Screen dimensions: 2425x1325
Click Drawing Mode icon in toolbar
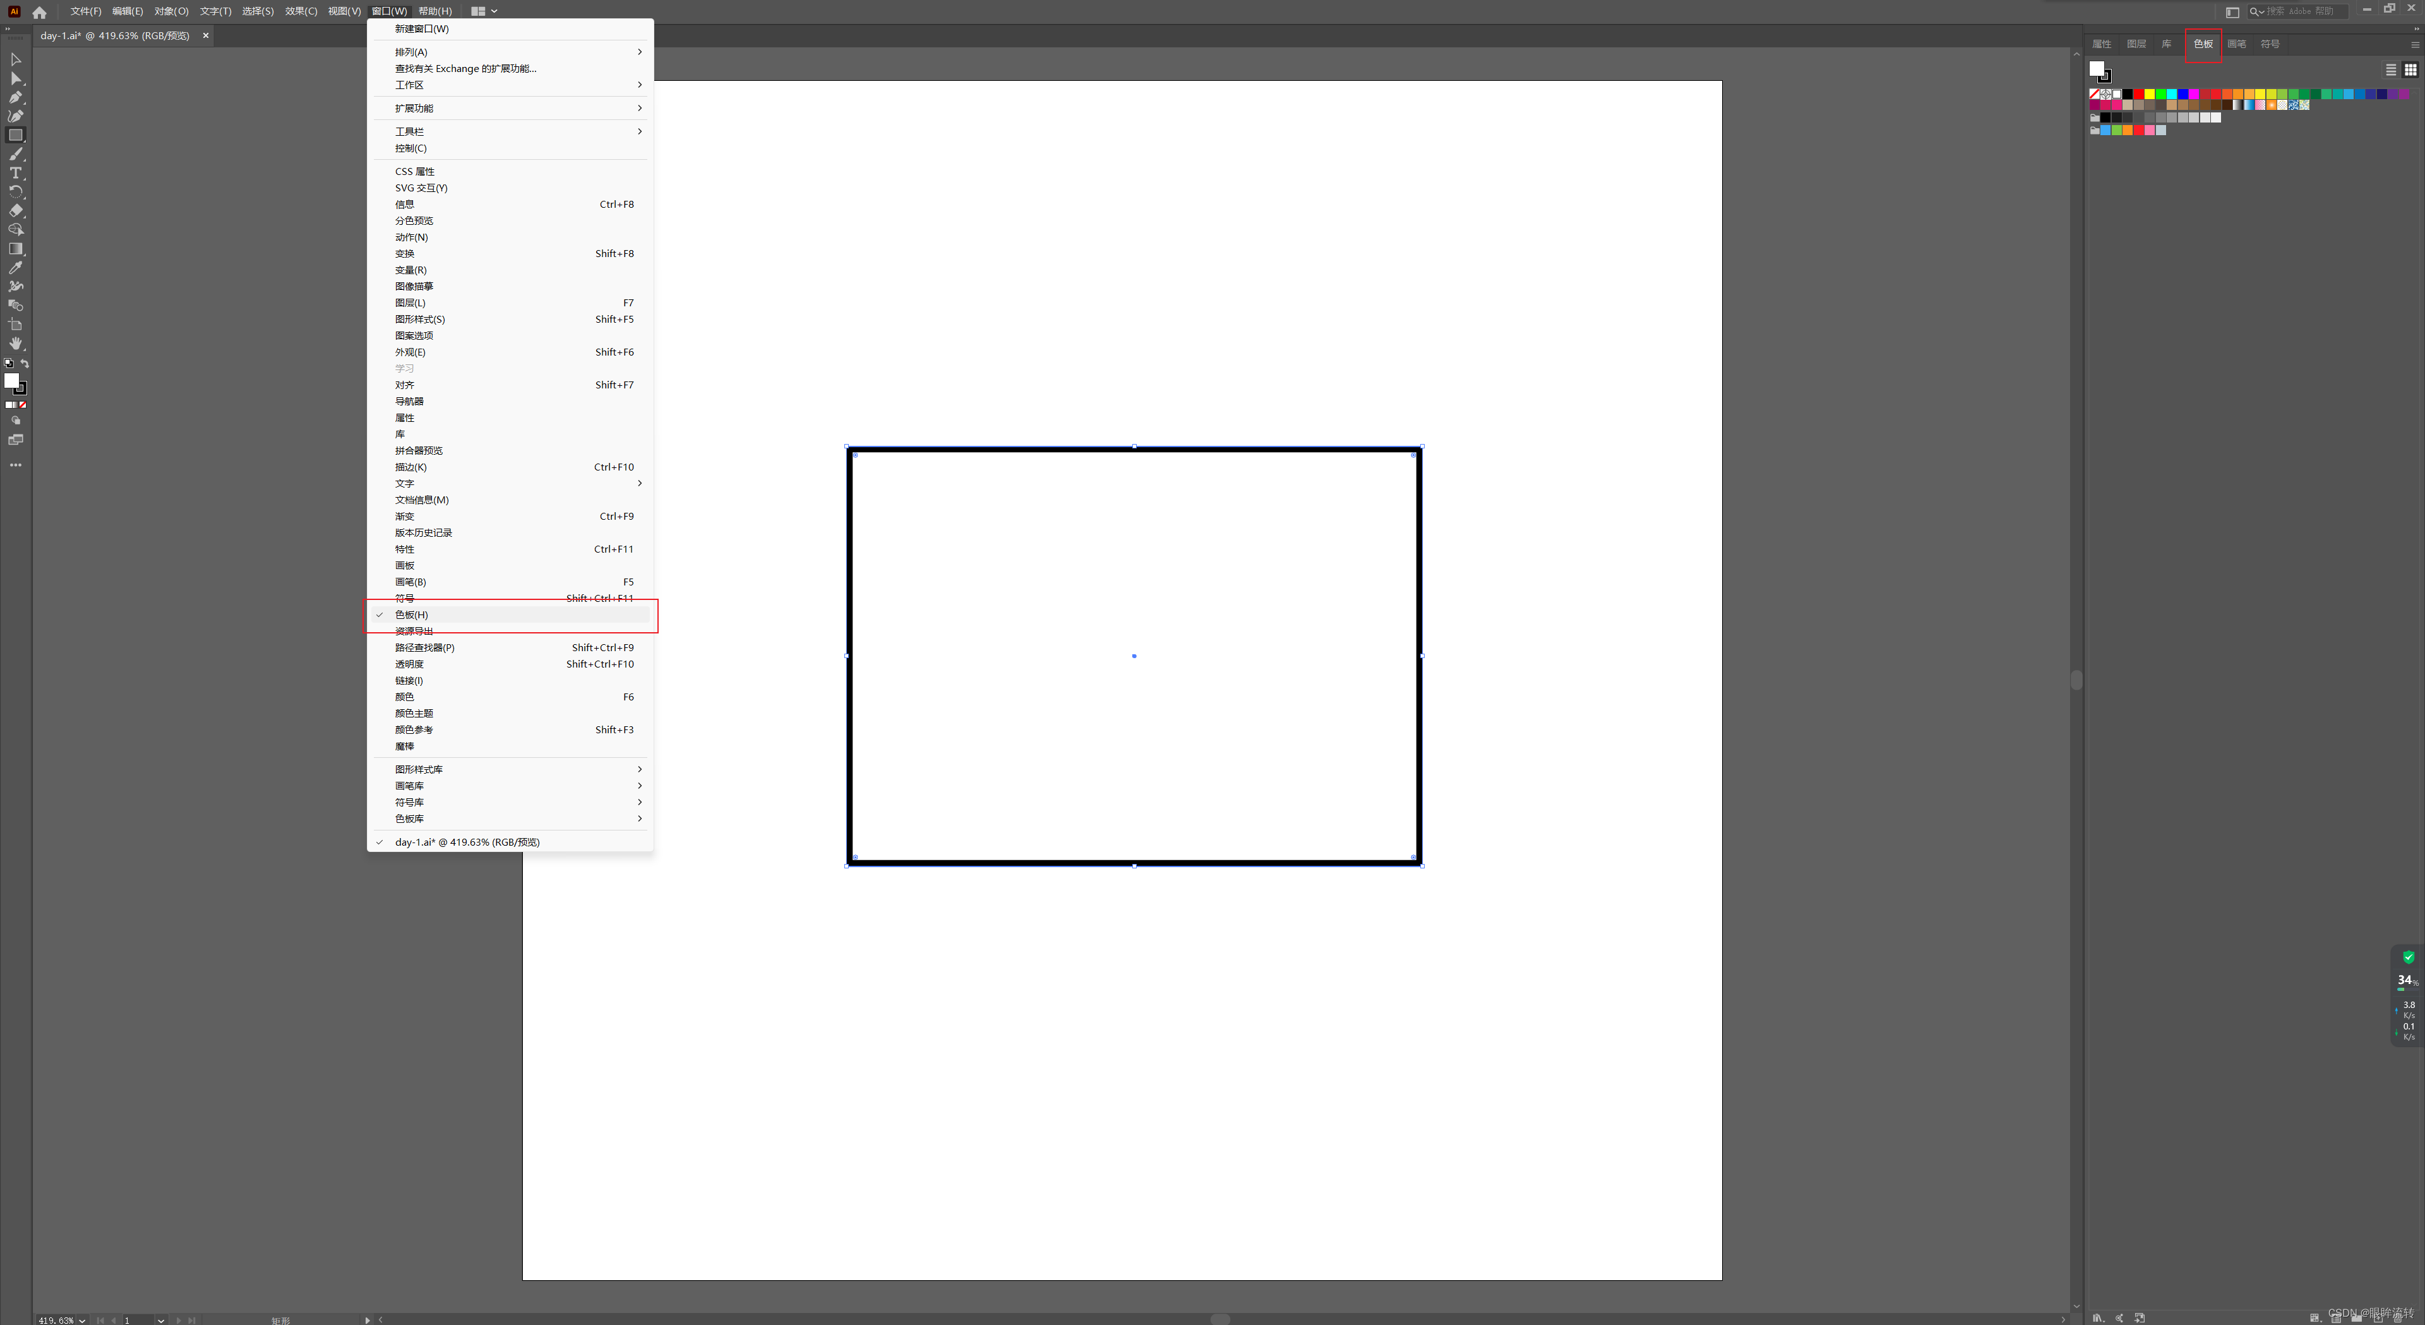pos(15,420)
